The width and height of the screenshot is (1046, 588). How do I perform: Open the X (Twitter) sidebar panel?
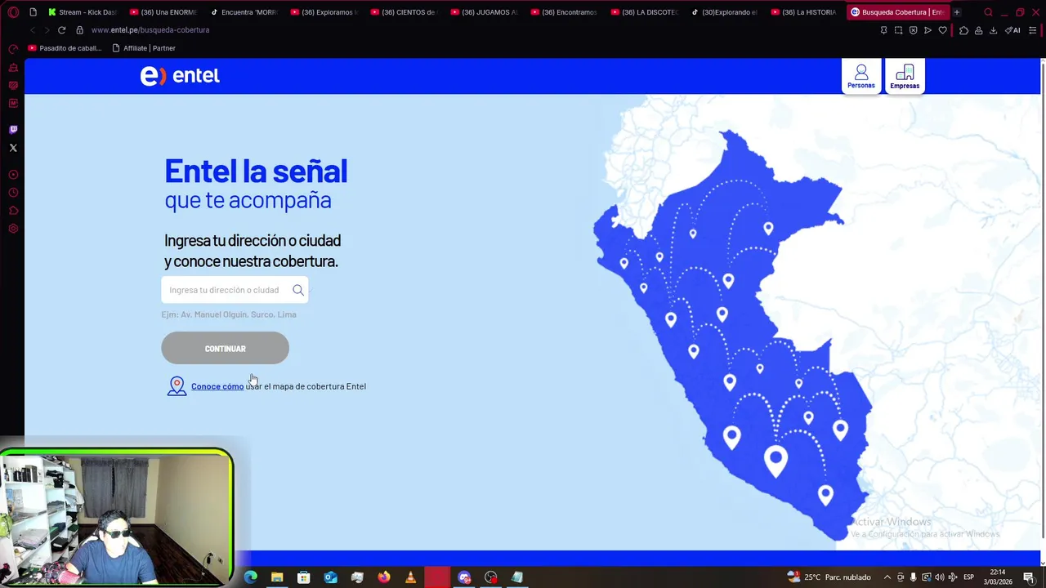[13, 148]
